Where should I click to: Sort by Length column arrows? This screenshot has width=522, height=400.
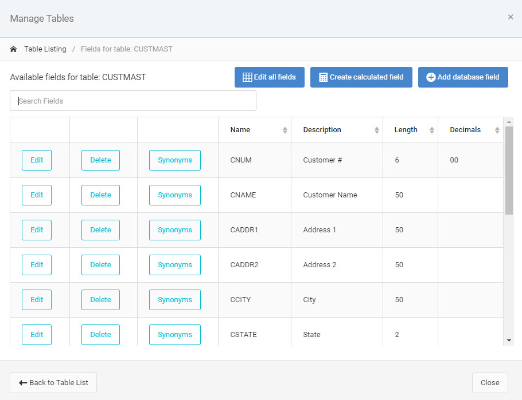432,130
